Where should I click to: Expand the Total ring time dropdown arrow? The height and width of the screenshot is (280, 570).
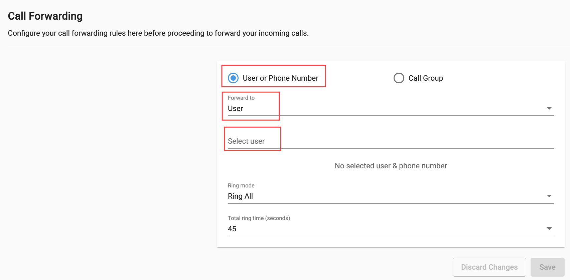549,229
